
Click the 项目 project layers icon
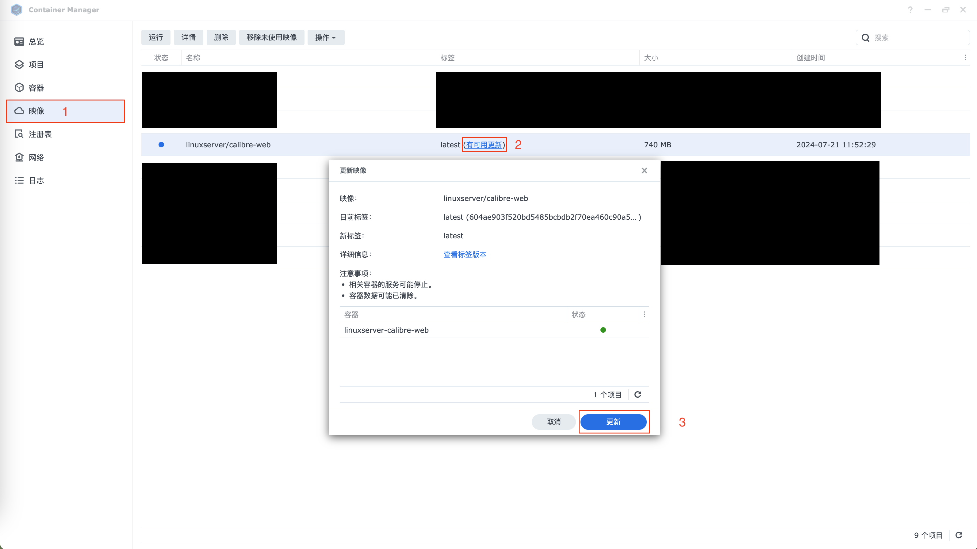click(x=19, y=65)
